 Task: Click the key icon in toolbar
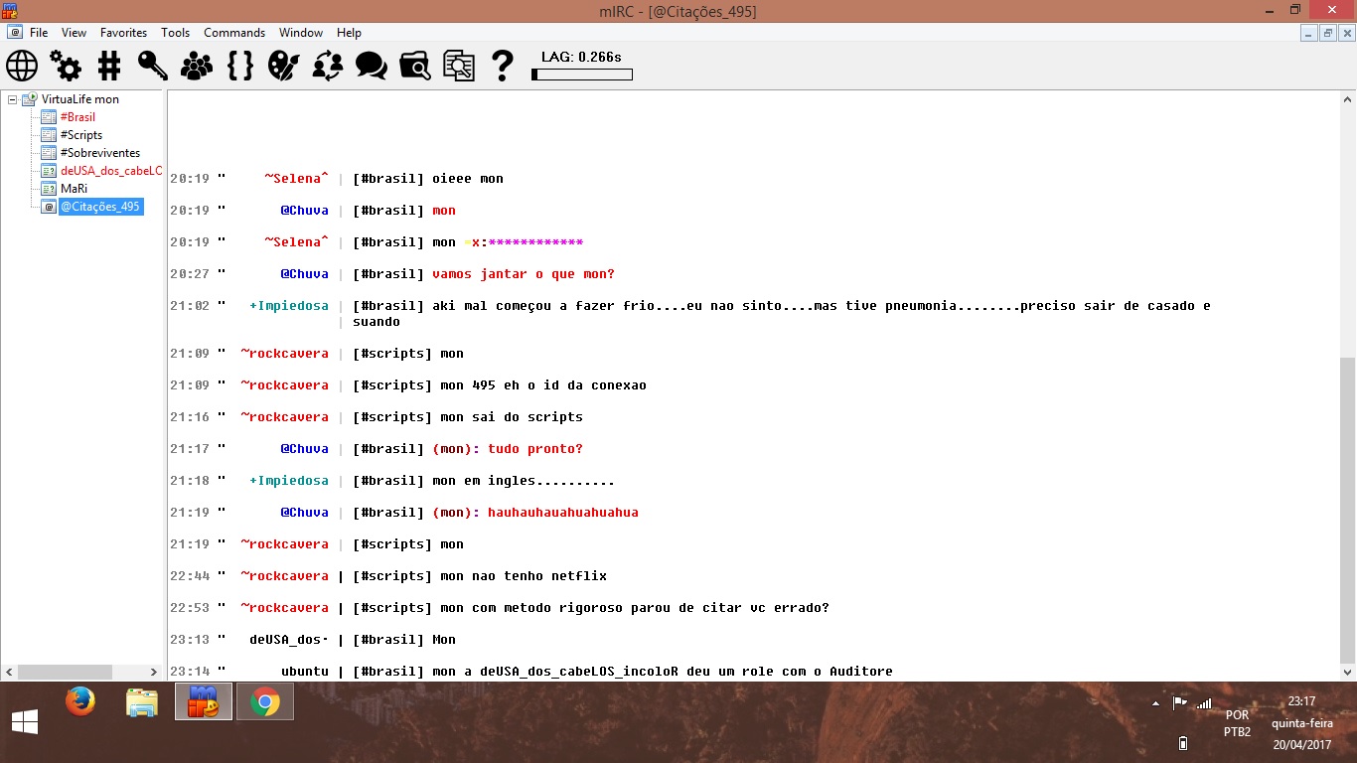(x=153, y=66)
